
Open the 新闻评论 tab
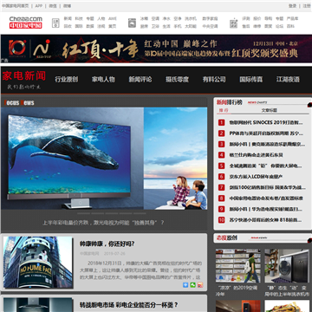tap(140, 80)
